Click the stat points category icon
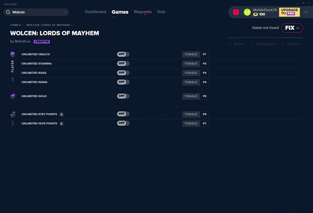The width and height of the screenshot is (313, 213). (x=13, y=114)
